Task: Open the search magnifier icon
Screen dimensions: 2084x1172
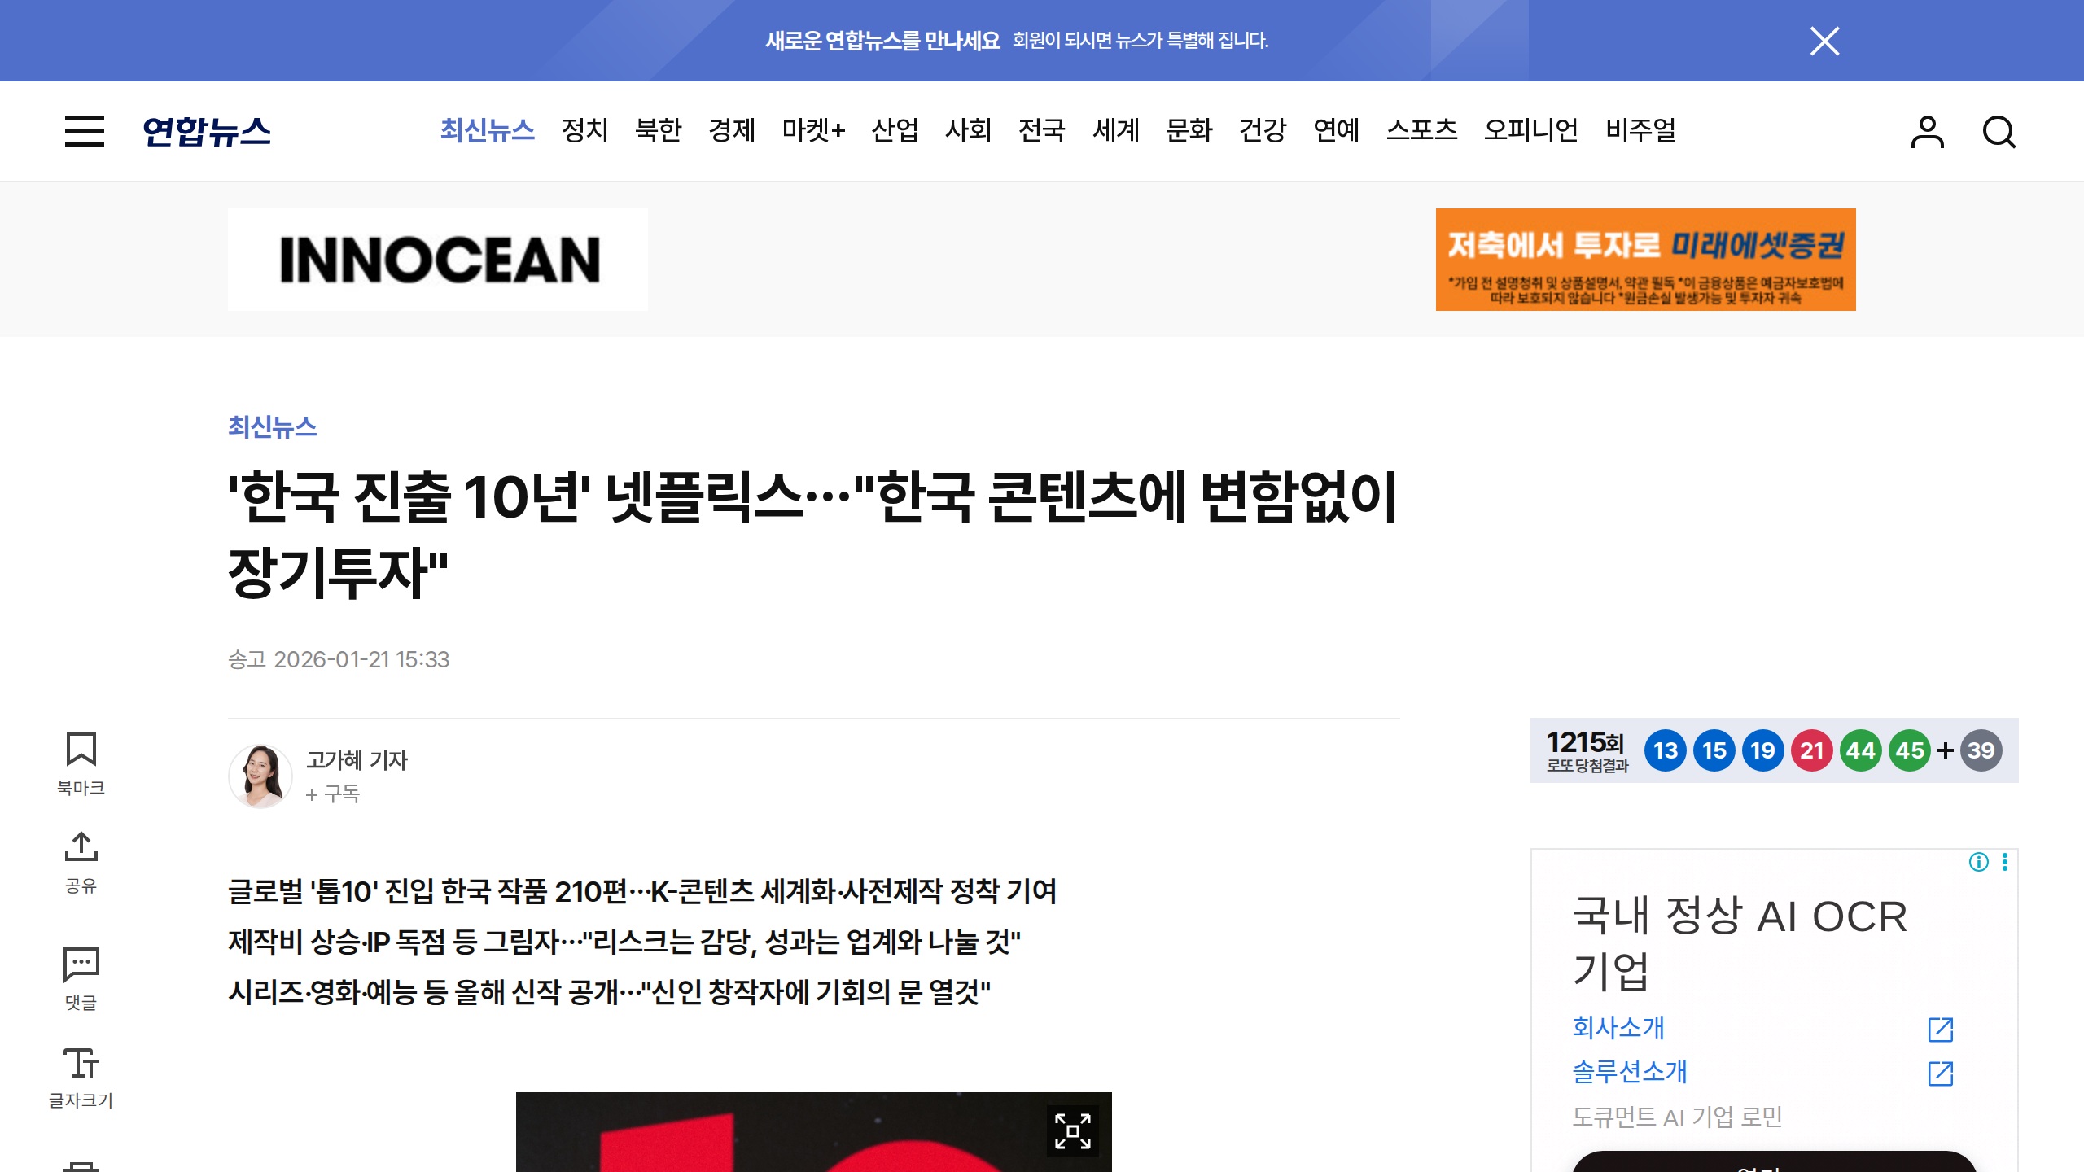Action: pyautogui.click(x=1999, y=132)
